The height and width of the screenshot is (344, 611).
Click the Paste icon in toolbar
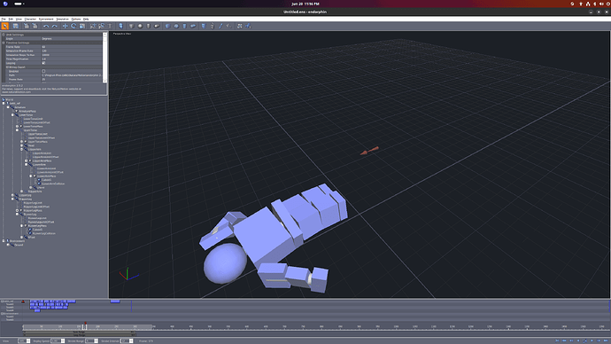coord(35,26)
